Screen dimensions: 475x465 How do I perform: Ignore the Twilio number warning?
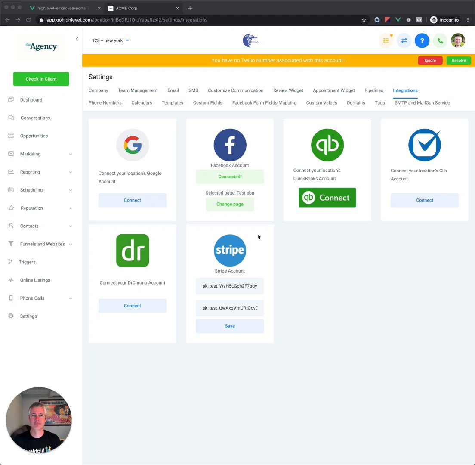coord(430,60)
